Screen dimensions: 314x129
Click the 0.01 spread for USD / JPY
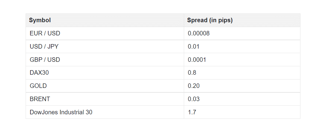click(x=193, y=46)
